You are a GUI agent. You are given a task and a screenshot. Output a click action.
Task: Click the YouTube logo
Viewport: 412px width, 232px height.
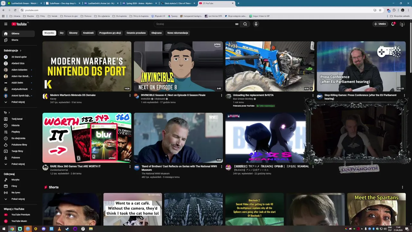(20, 24)
